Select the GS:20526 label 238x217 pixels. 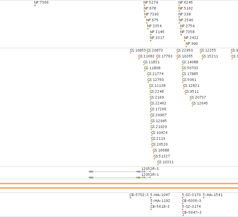tap(159, 144)
